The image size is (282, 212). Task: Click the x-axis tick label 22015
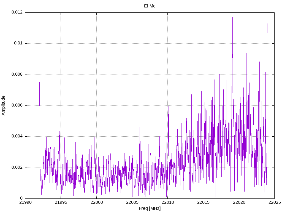pyautogui.click(x=204, y=202)
